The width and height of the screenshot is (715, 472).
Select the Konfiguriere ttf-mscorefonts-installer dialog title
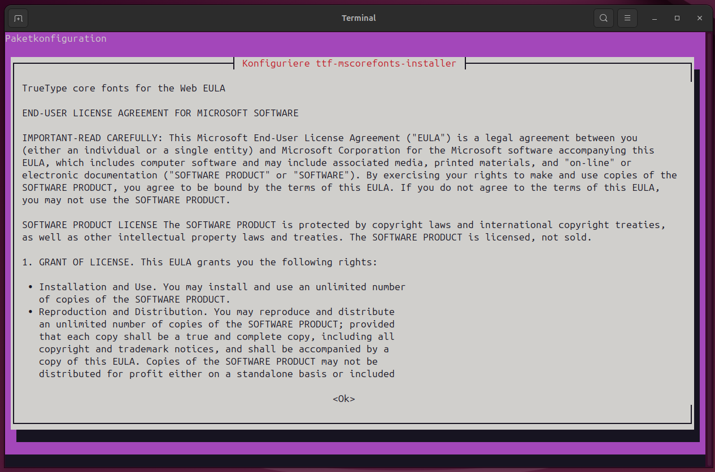349,64
